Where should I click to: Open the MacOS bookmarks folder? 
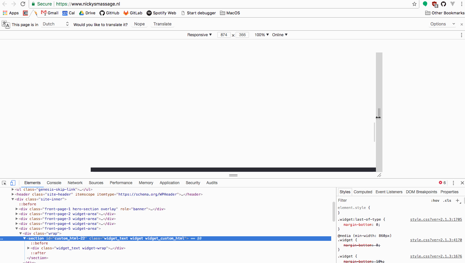click(230, 13)
